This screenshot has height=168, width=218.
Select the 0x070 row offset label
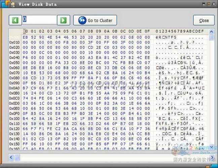[x=14, y=73]
